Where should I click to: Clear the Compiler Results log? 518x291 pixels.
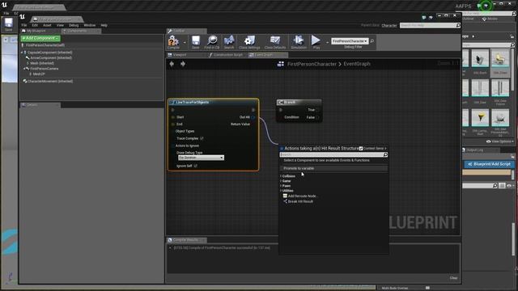click(453, 278)
